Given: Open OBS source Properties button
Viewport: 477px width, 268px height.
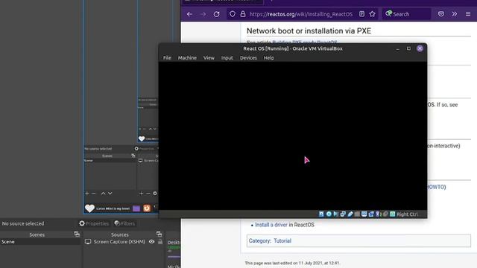Looking at the screenshot, I should 94,223.
